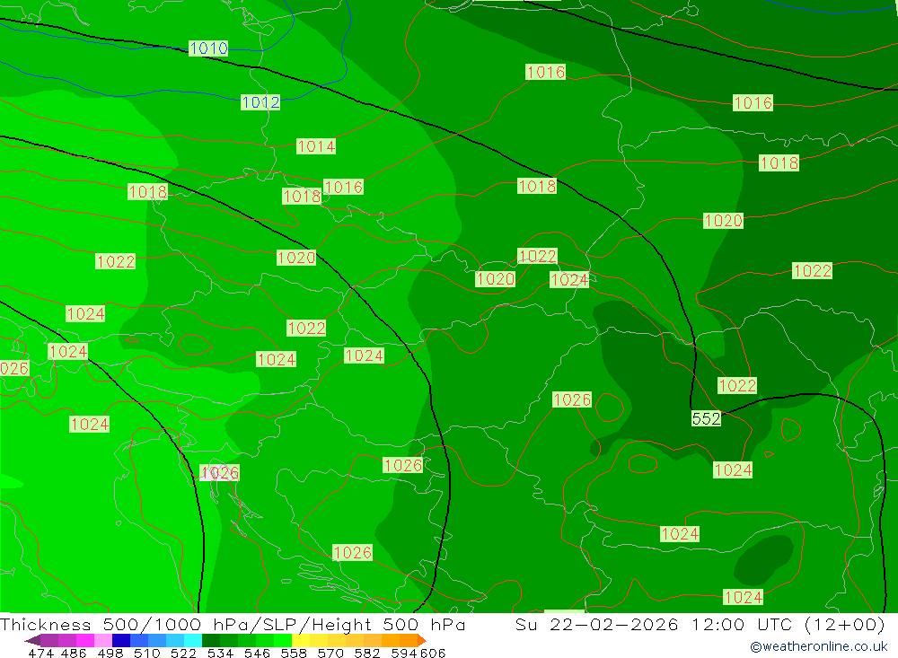Viewport: 898px width, 658px height.
Task: Select the '(12+00)' forecast offset text
Action: point(845,624)
